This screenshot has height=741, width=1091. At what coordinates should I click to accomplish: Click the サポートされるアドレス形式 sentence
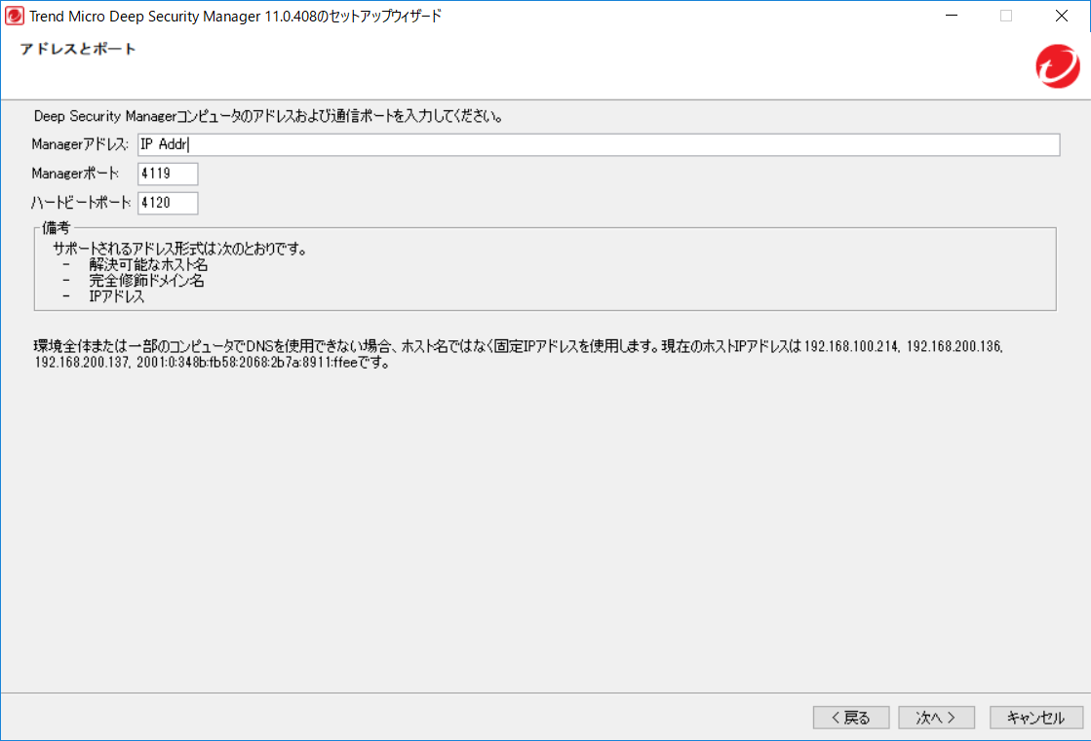click(180, 249)
